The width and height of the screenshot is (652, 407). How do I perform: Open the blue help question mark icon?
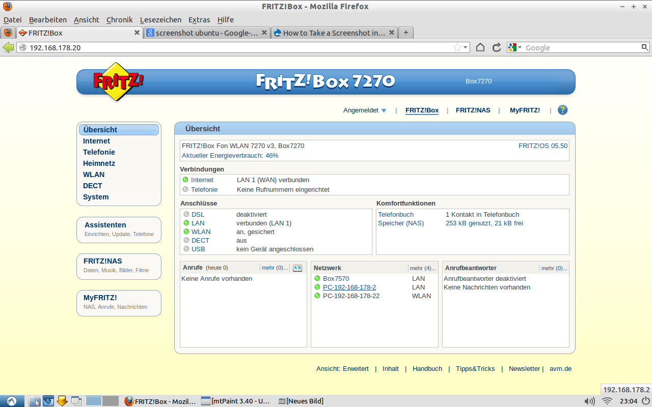point(562,110)
